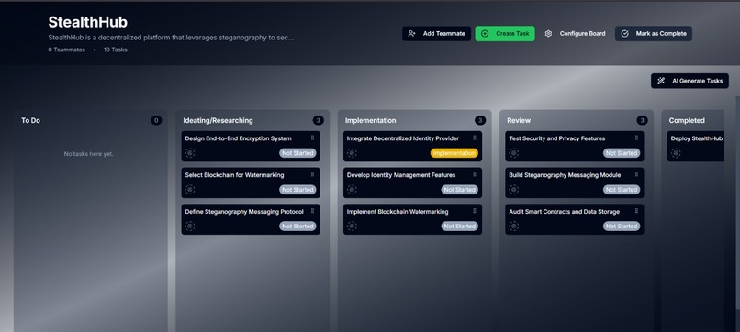Open the Design End-to-End Encryption System card title

[x=239, y=138]
